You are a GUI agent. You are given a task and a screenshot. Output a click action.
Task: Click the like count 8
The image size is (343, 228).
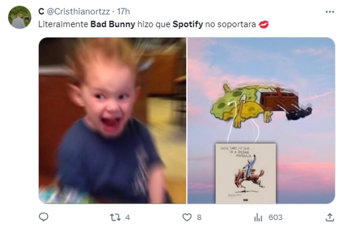[x=199, y=217]
